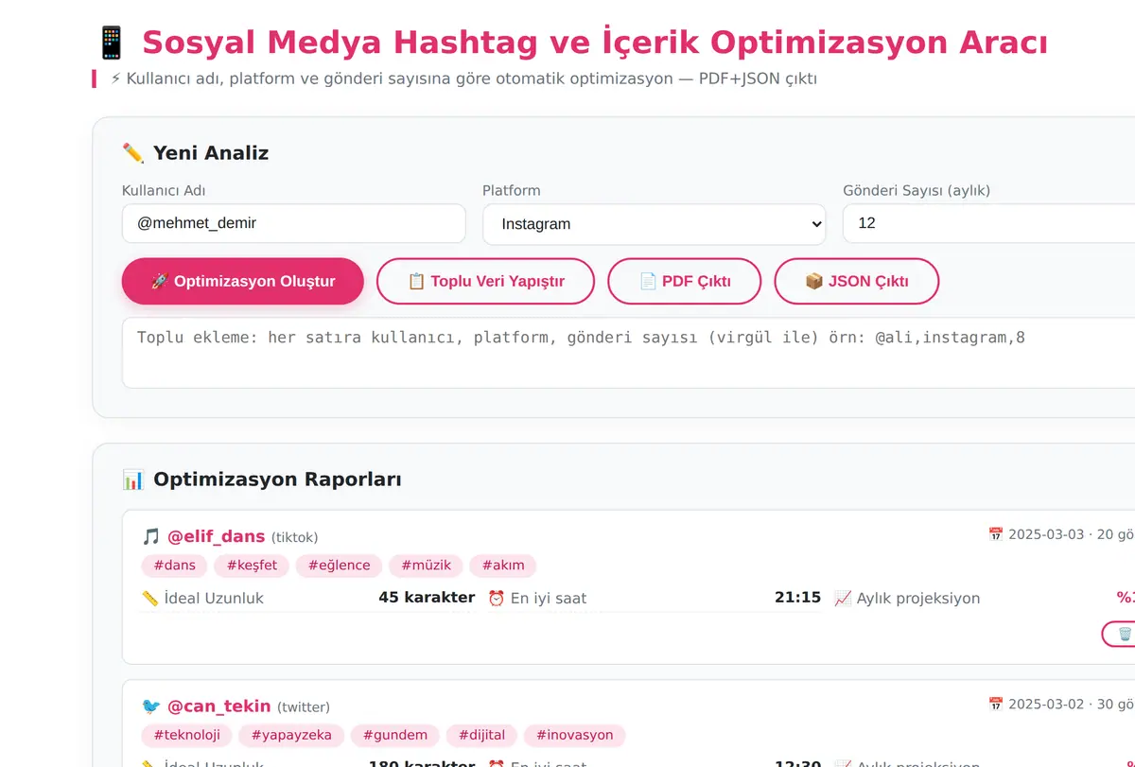Click the (tiktok) platform label
Viewport: 1135px width, 767px height.
(x=295, y=537)
